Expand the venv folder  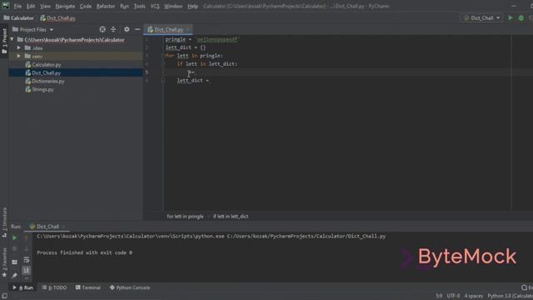tap(18, 56)
